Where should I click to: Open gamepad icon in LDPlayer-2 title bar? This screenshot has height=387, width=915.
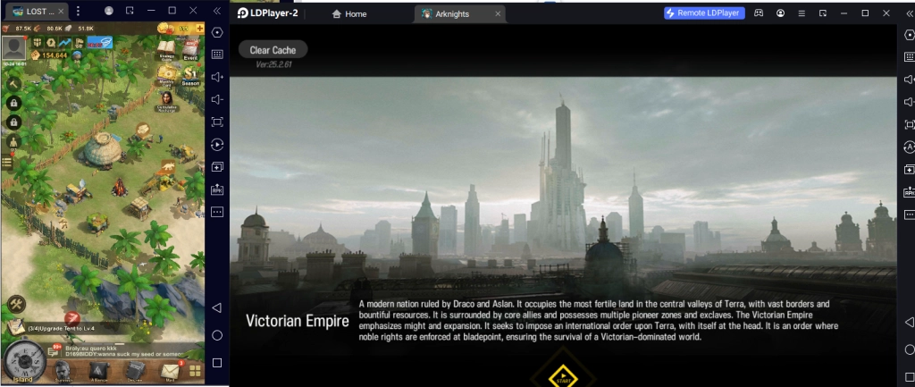(x=758, y=13)
